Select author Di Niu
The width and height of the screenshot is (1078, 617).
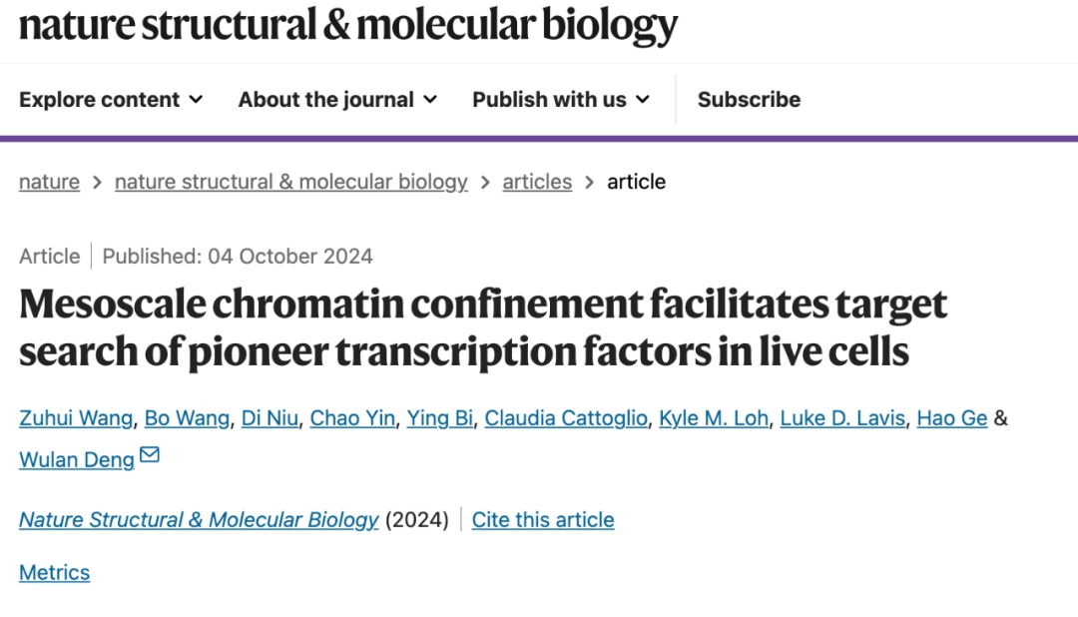269,418
